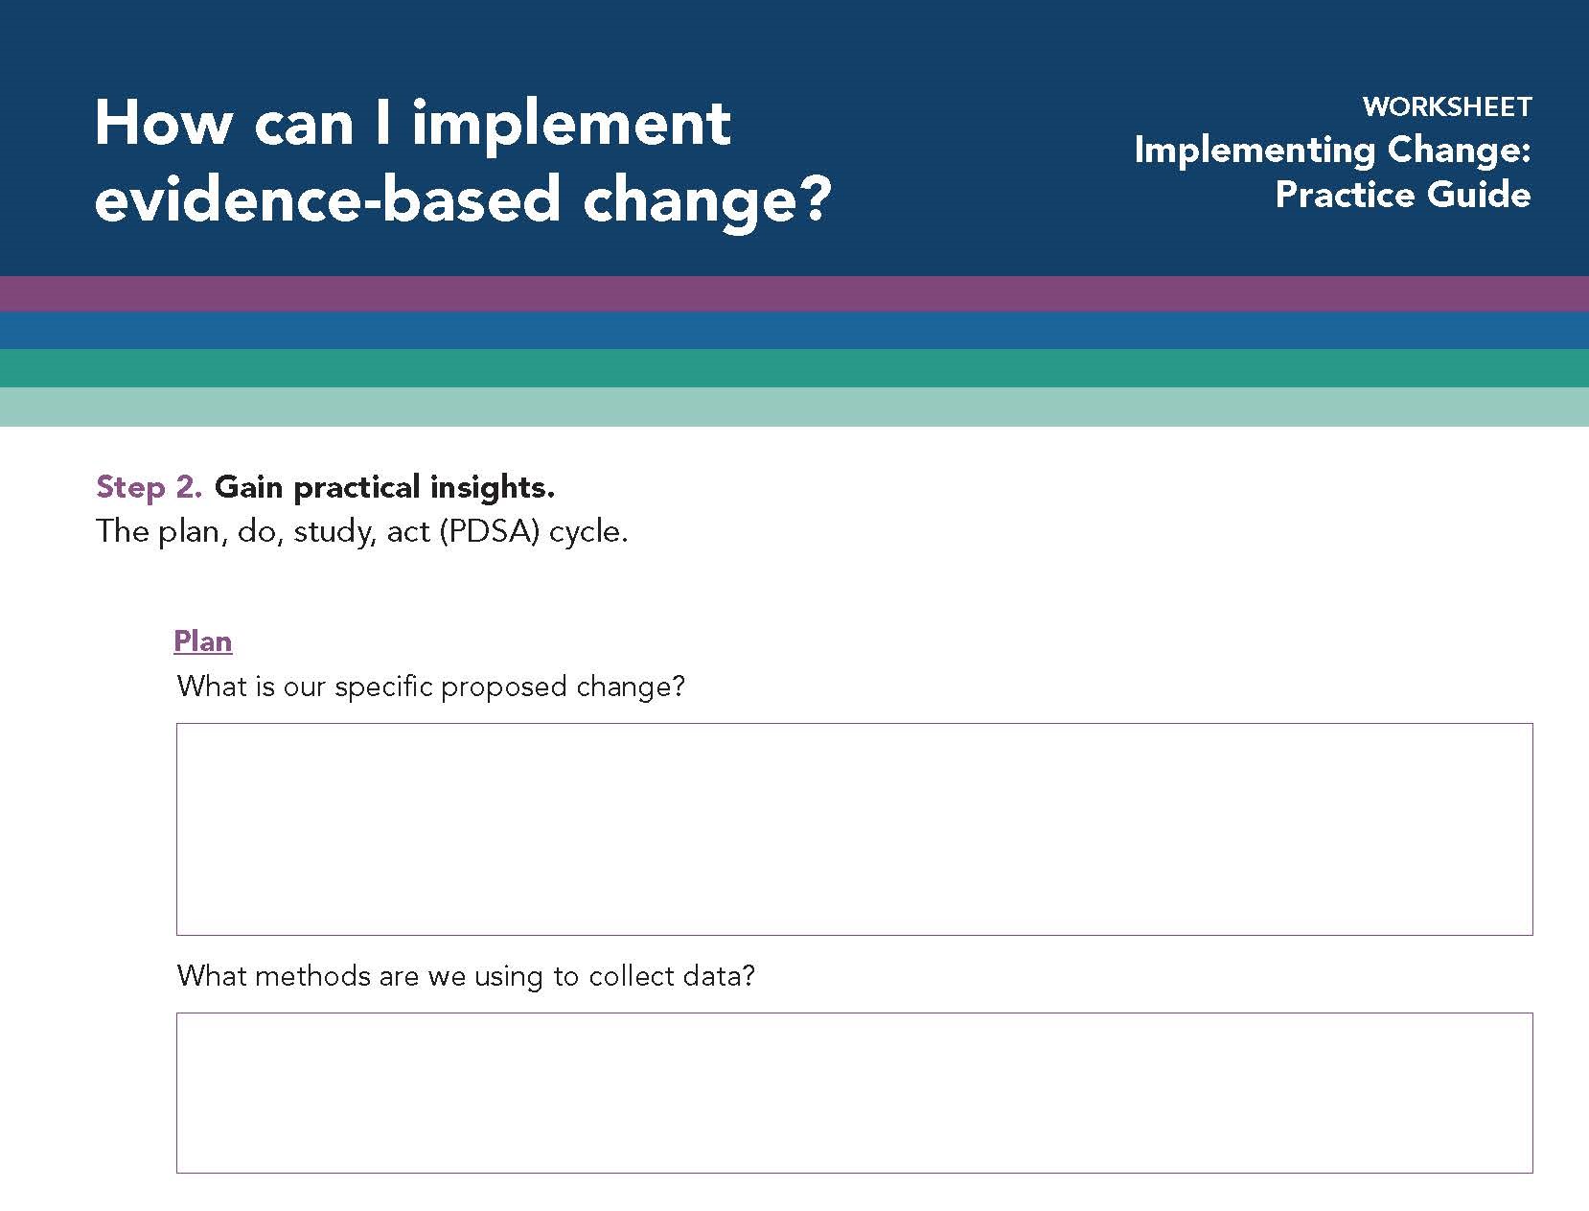Click the bold "Gain practical insights." heading

click(384, 487)
